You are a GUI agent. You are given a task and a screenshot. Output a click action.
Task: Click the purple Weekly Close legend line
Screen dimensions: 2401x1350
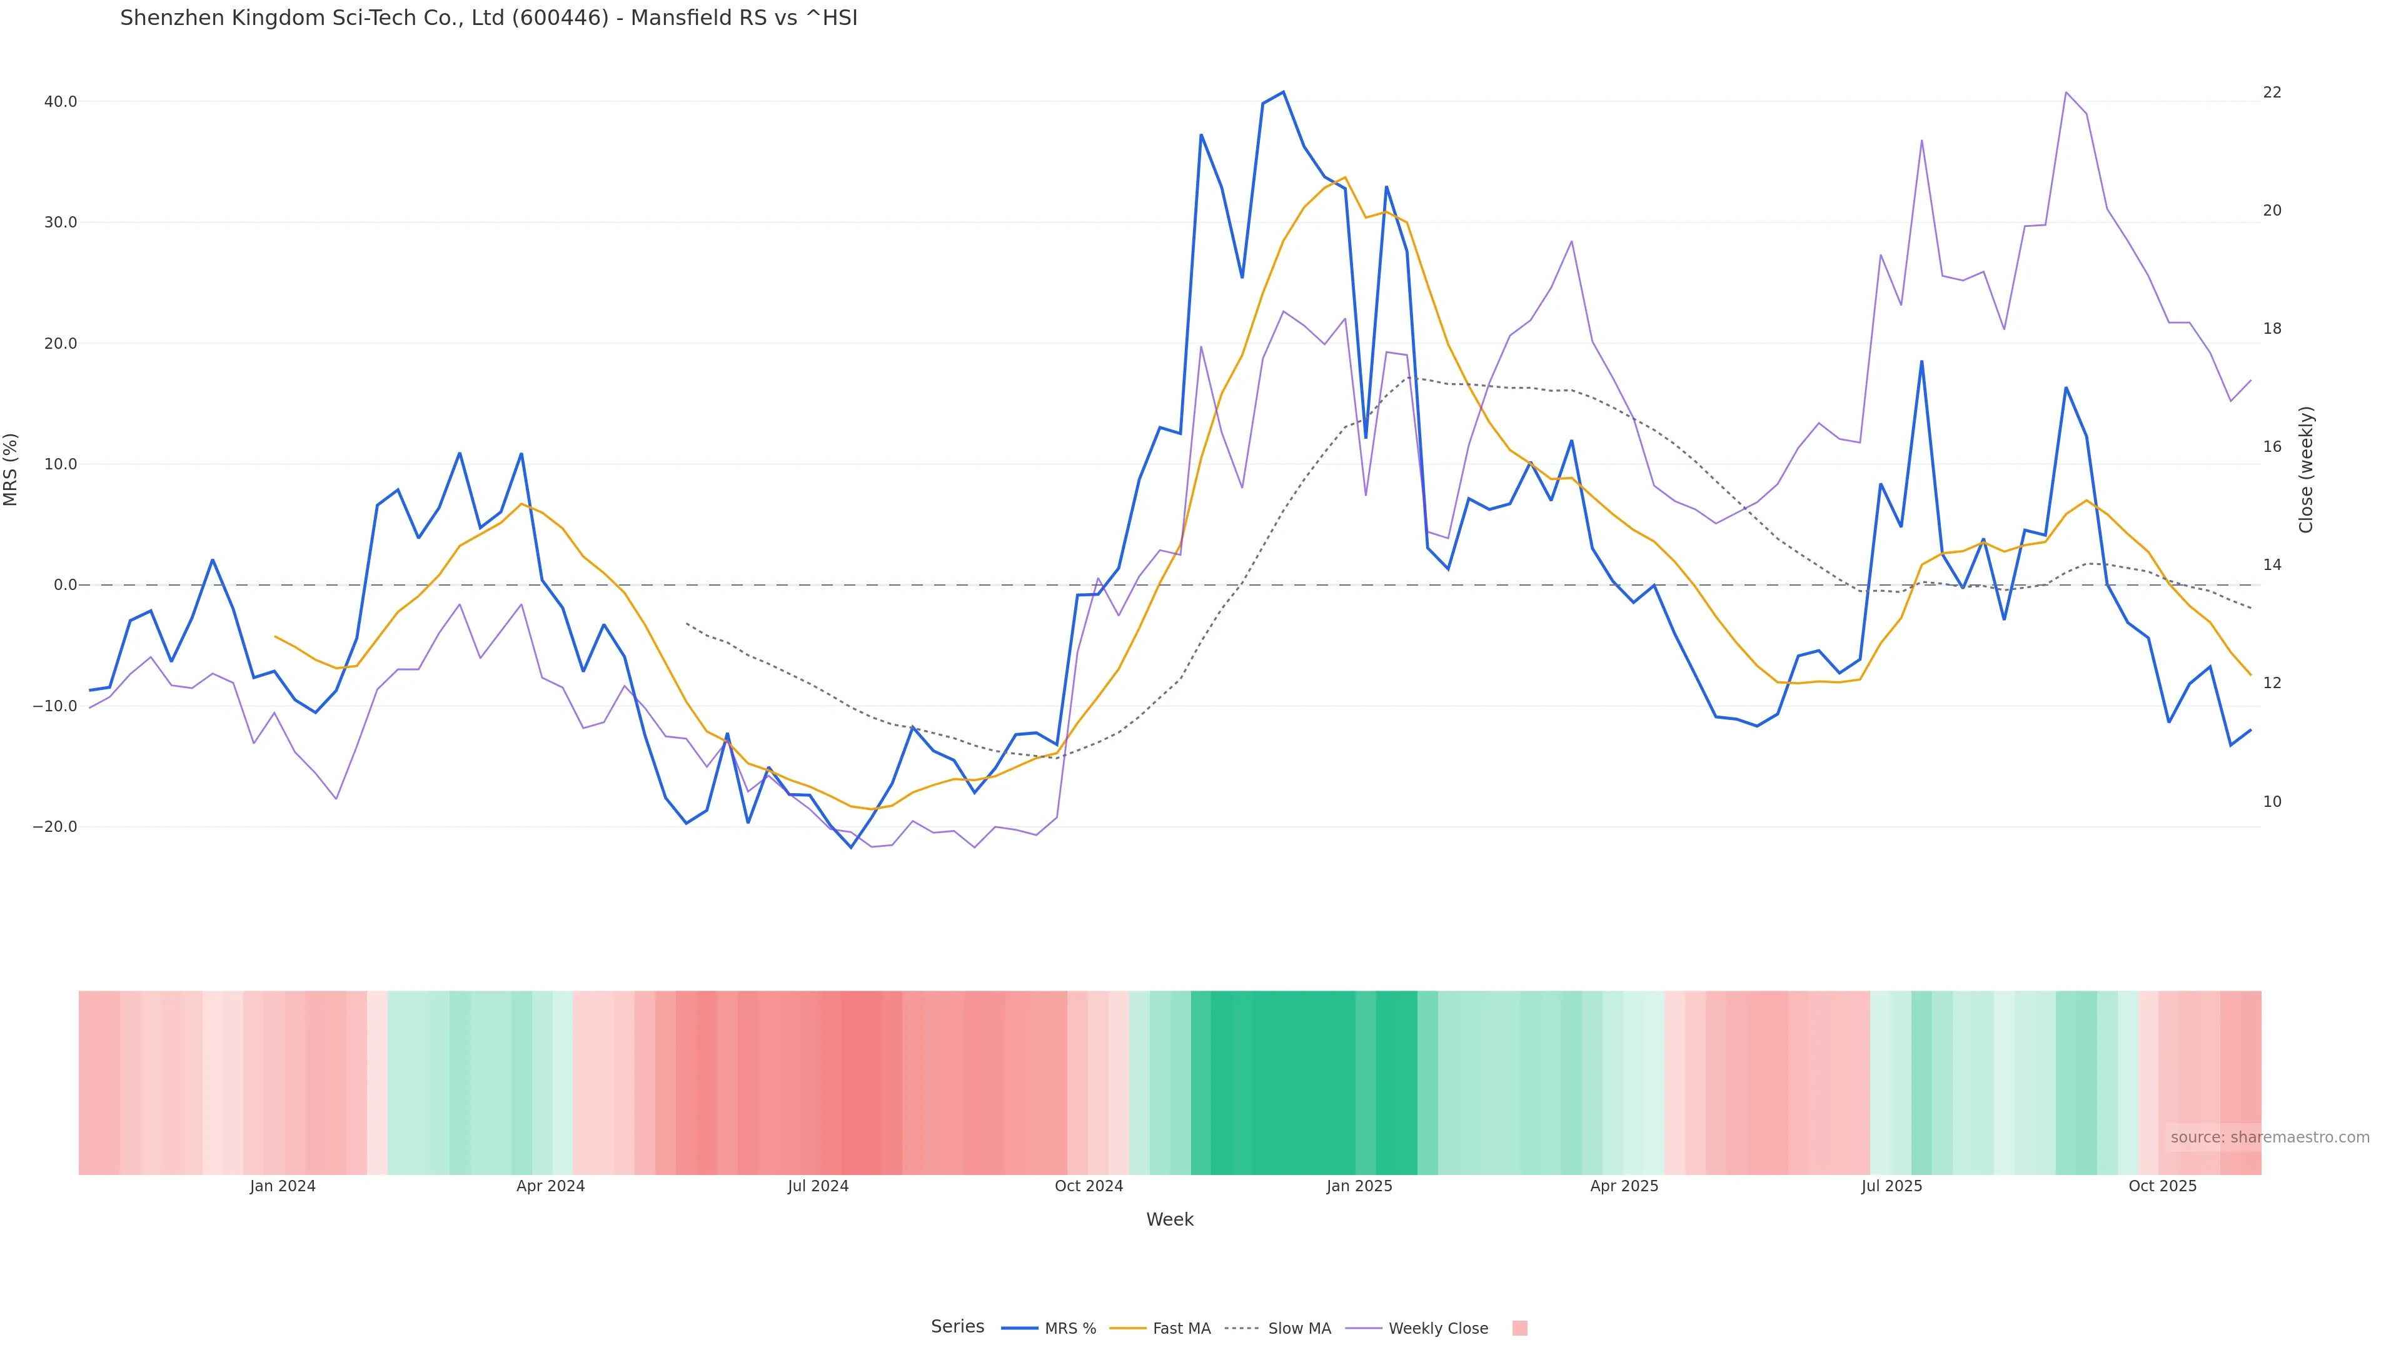[x=1364, y=1327]
